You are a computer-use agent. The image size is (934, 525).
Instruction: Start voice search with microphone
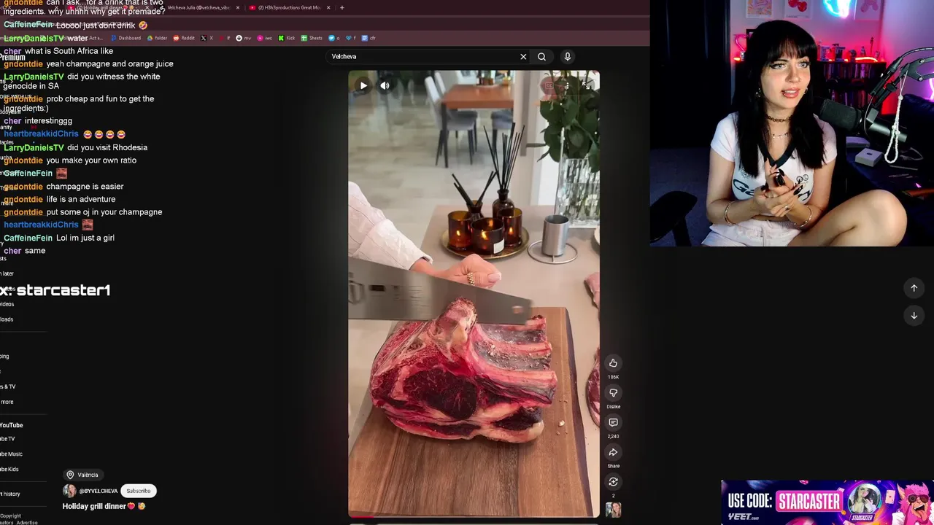(x=568, y=56)
